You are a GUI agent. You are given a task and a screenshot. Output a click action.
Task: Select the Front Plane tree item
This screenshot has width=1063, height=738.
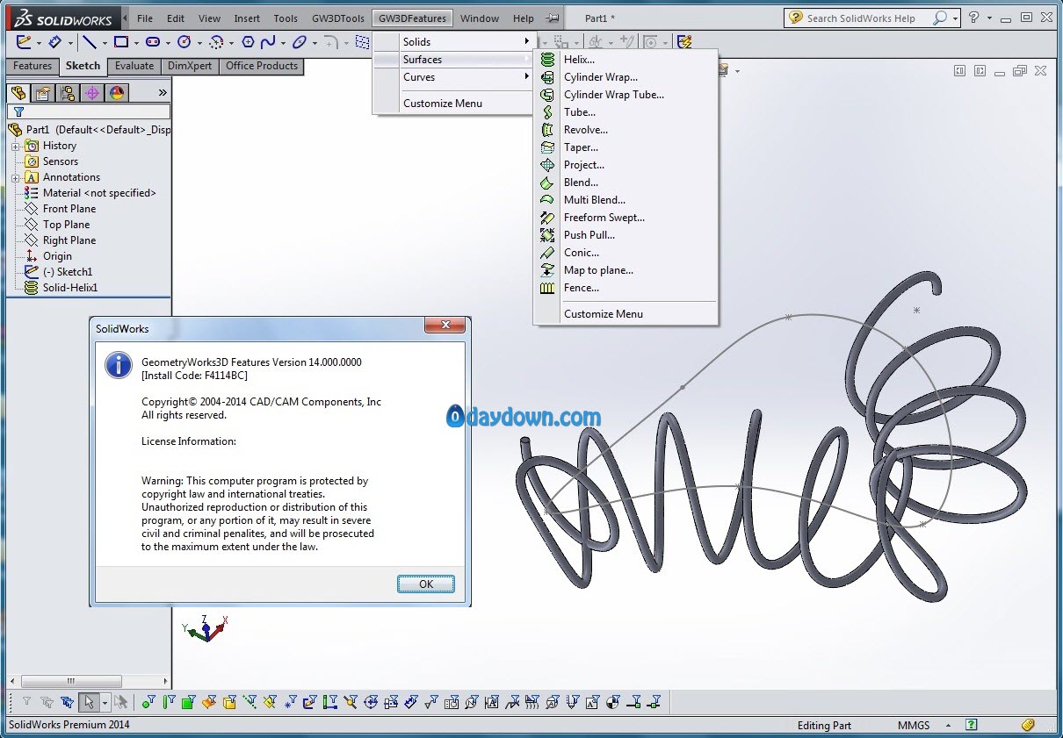click(x=69, y=209)
